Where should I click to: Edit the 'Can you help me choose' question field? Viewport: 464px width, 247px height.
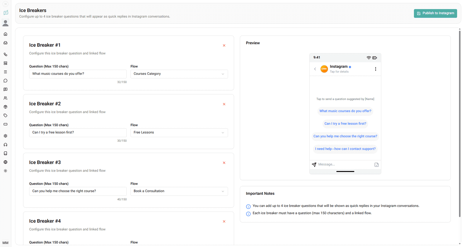click(78, 191)
